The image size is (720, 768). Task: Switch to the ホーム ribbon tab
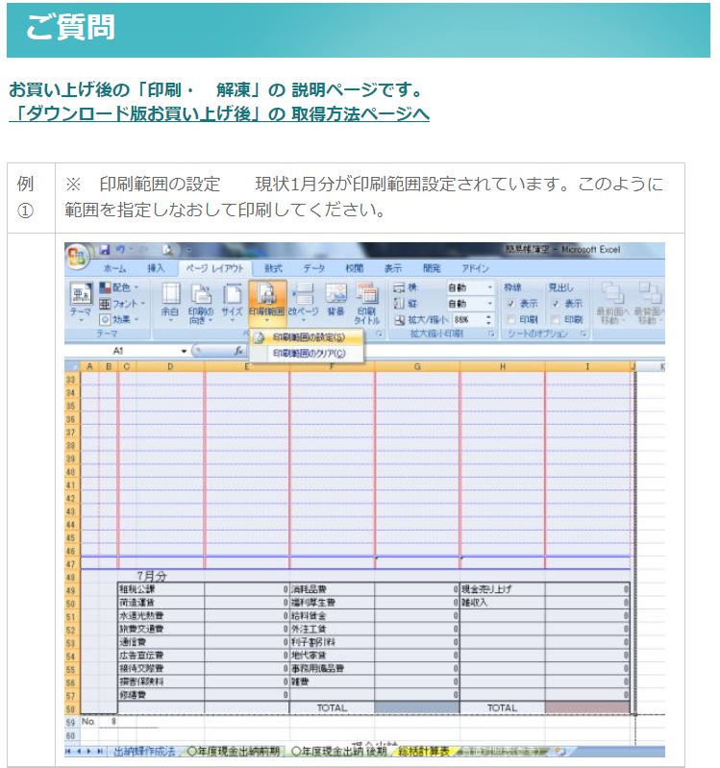point(114,268)
